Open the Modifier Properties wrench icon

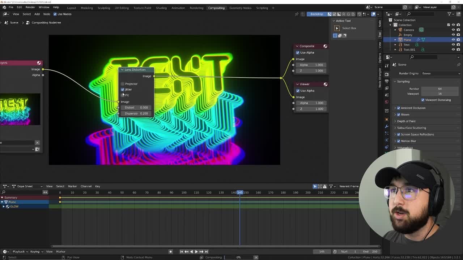point(386,126)
